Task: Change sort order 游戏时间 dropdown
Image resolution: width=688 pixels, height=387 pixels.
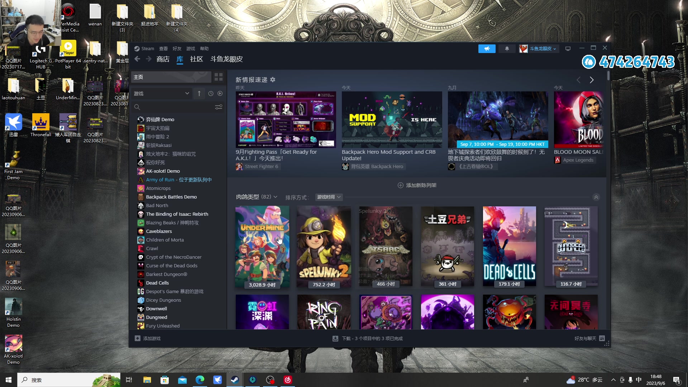Action: coord(329,197)
